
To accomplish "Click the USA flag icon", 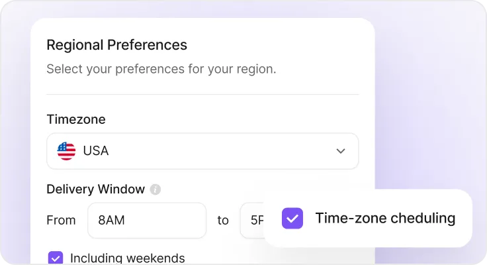I will (66, 151).
